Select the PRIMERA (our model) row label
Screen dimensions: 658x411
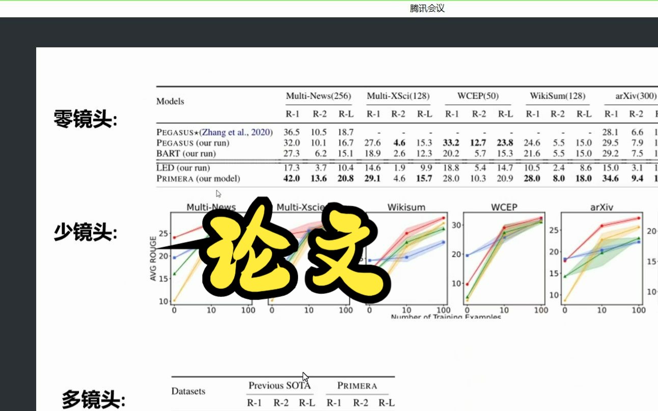pos(198,178)
